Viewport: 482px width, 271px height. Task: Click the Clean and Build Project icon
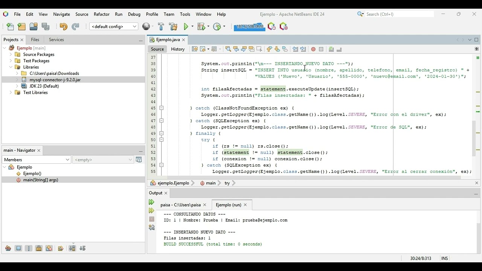point(173,26)
